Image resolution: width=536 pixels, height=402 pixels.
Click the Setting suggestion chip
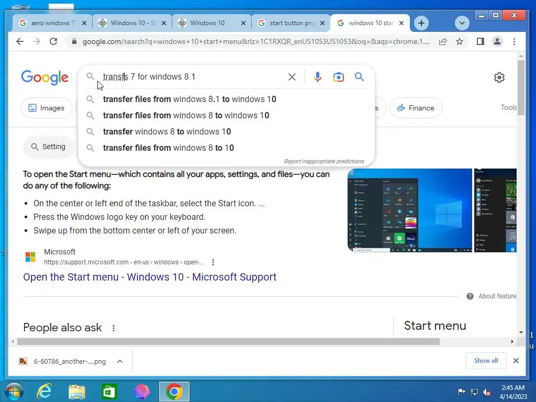49,147
